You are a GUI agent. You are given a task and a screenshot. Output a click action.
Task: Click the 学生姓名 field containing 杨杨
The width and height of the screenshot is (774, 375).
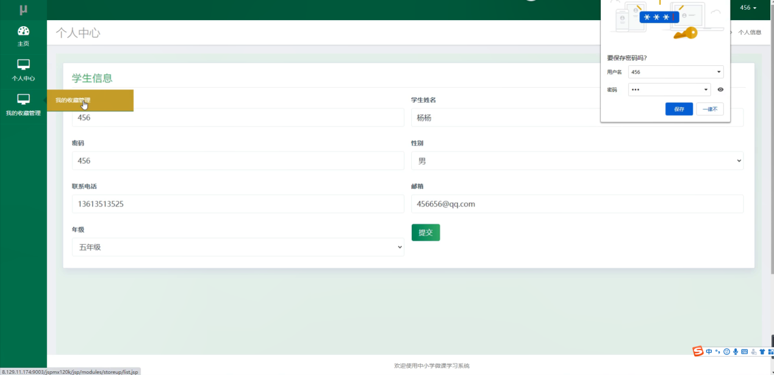pos(578,117)
